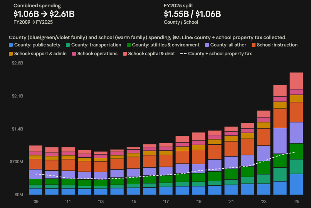Screen dimensions: 311x208
Task: Click the County: utilities & environment legend swatch
Action: (x=129, y=45)
